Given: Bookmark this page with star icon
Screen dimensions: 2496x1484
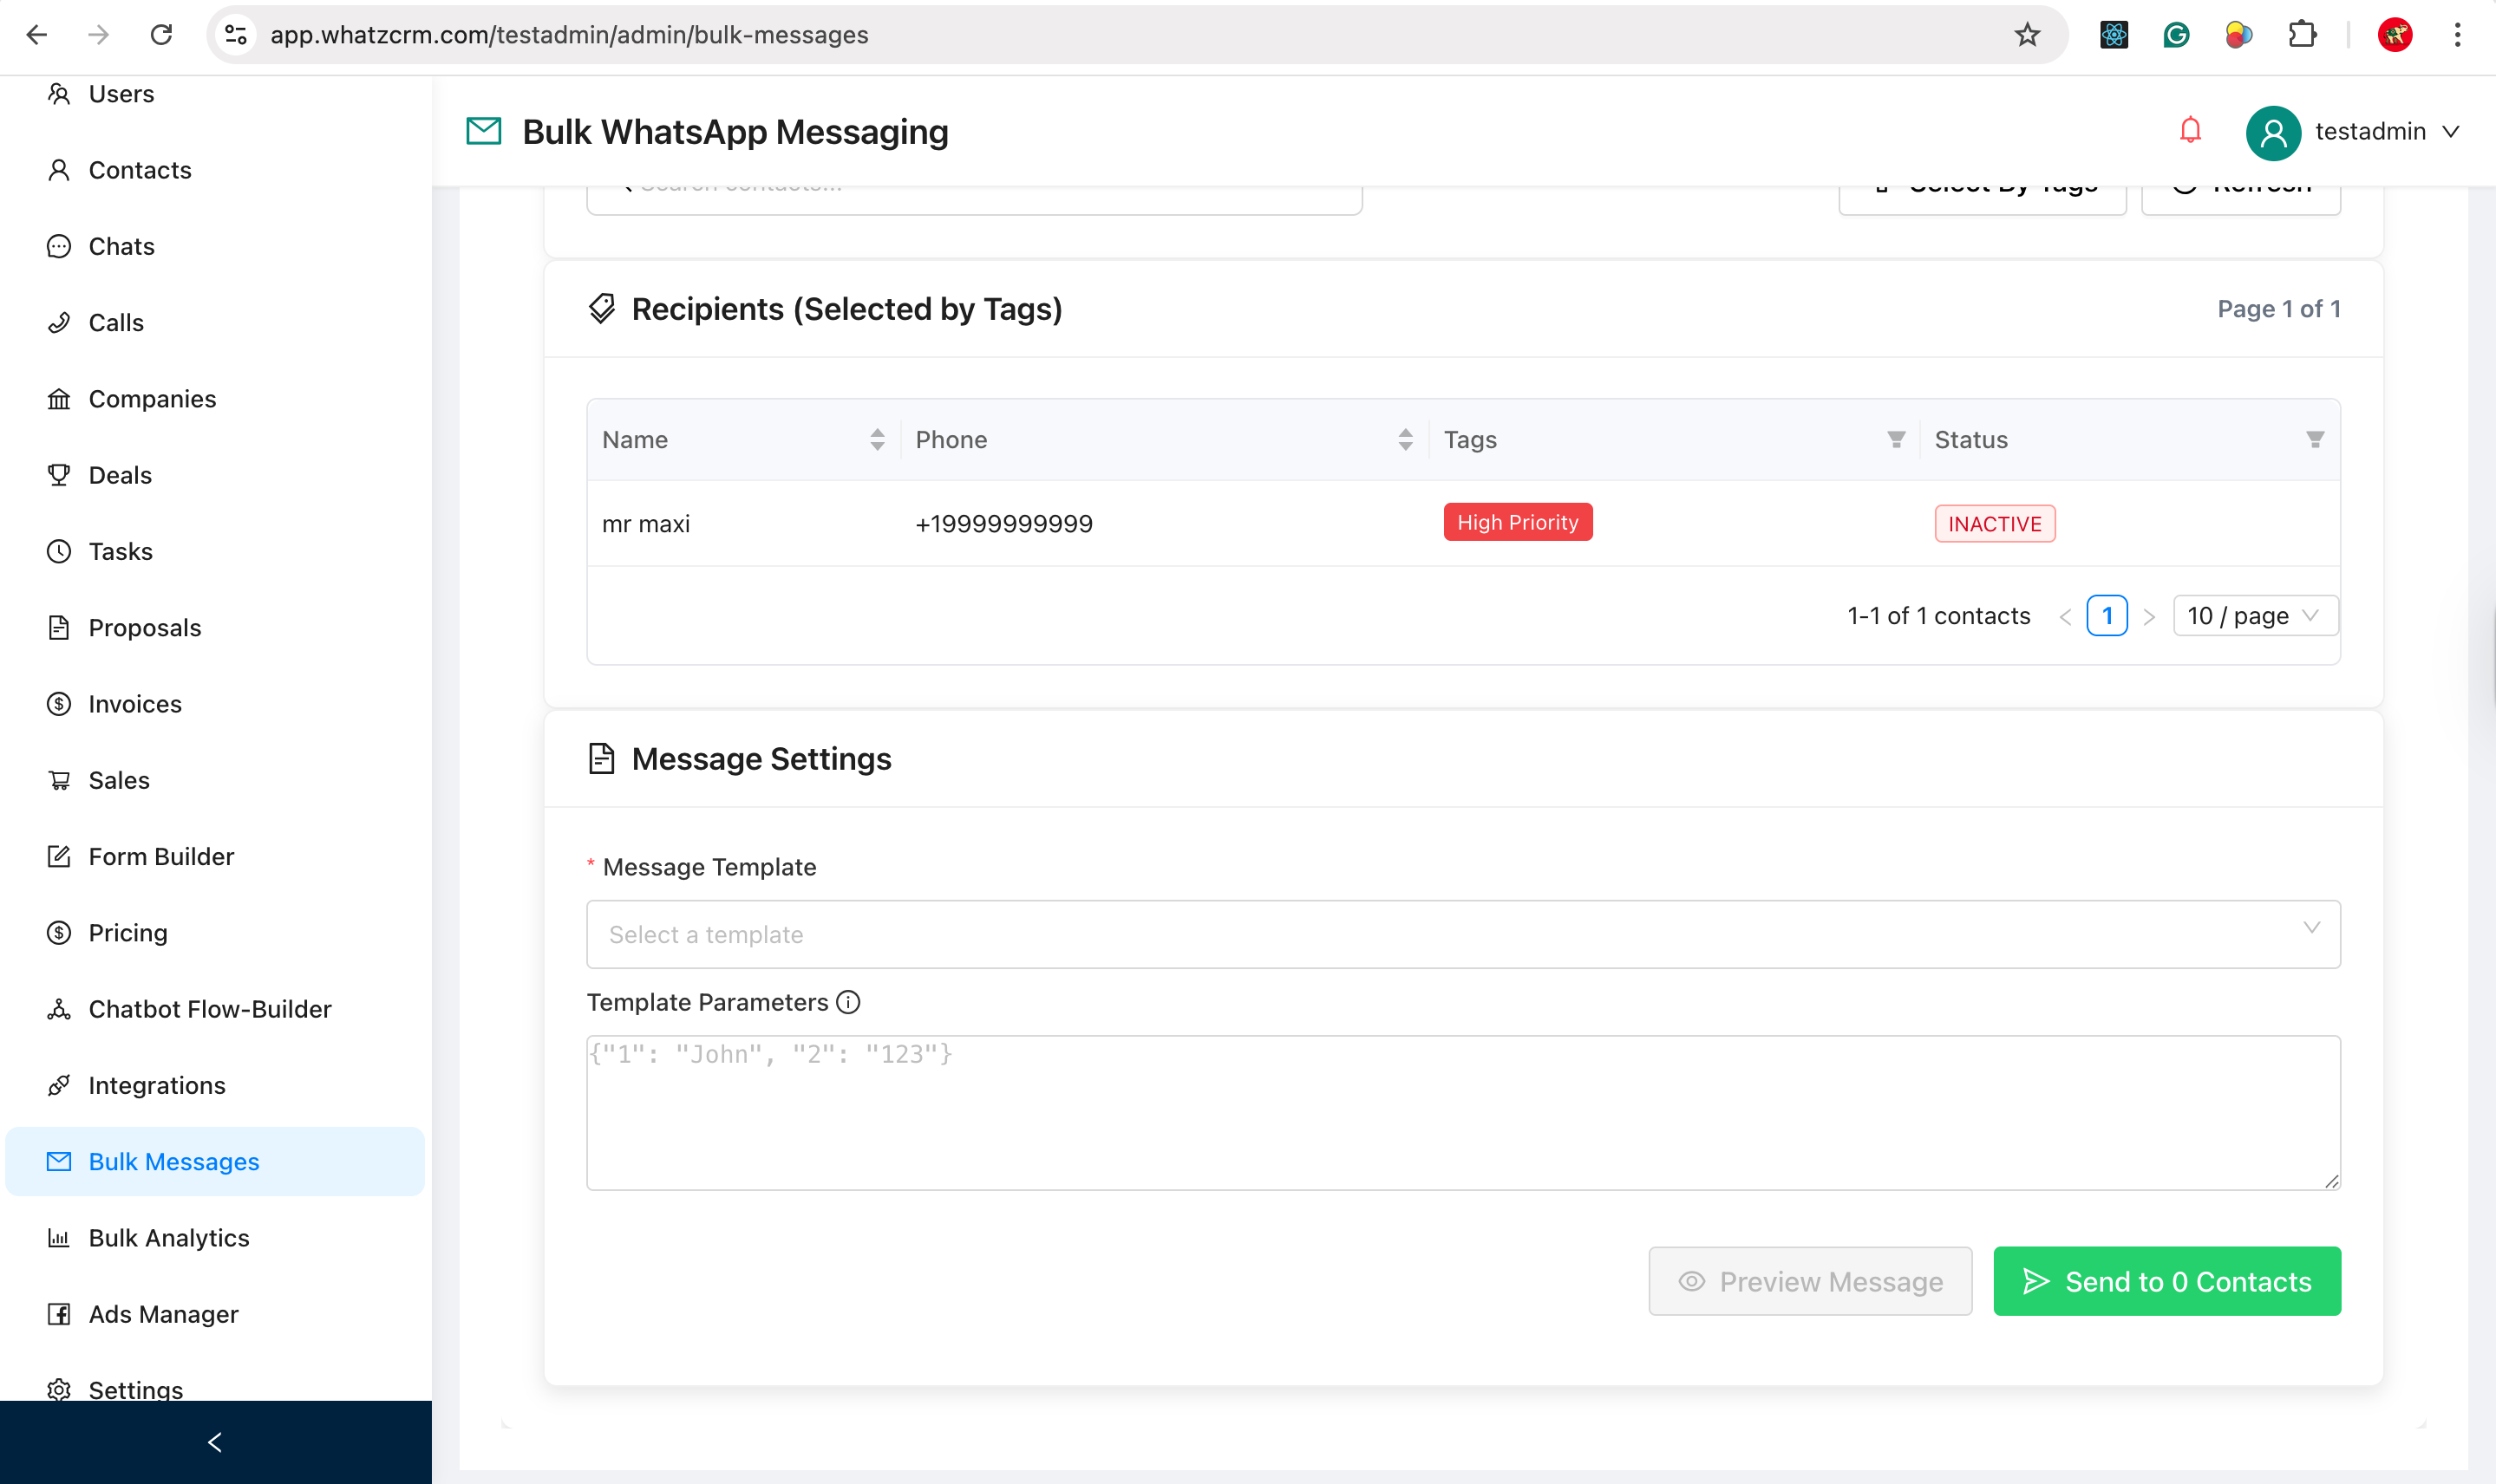Looking at the screenshot, I should pos(2027,35).
